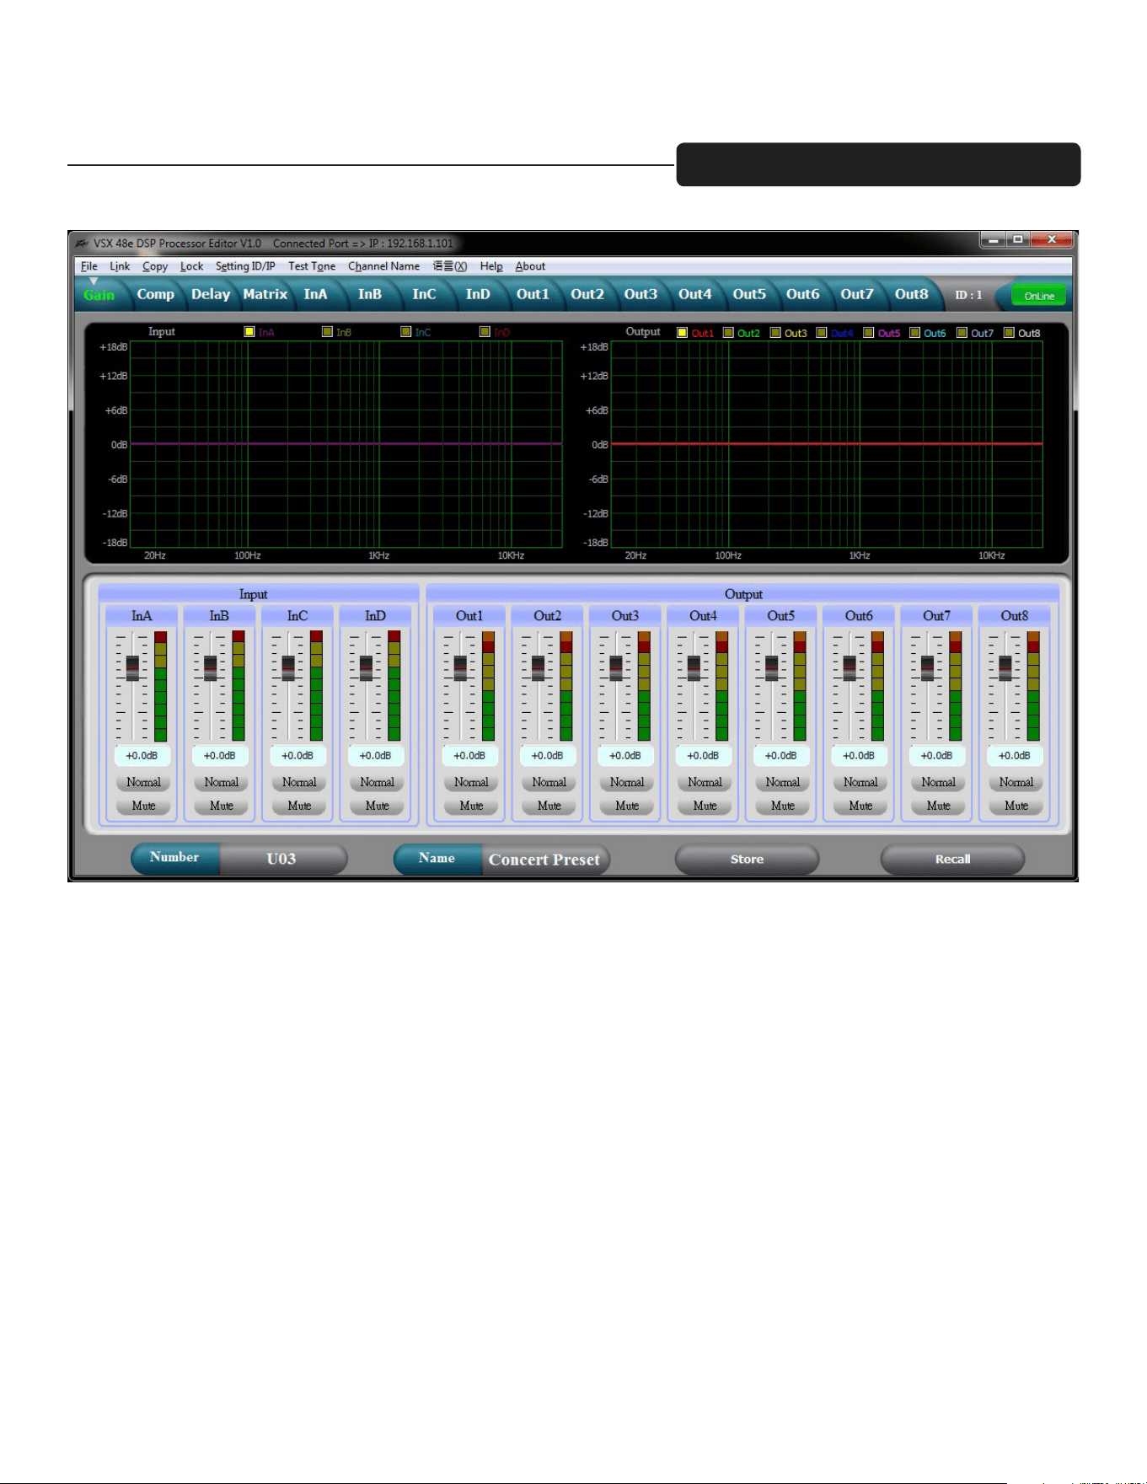Open the About menu
Screen dimensions: 1147x1484
click(530, 266)
